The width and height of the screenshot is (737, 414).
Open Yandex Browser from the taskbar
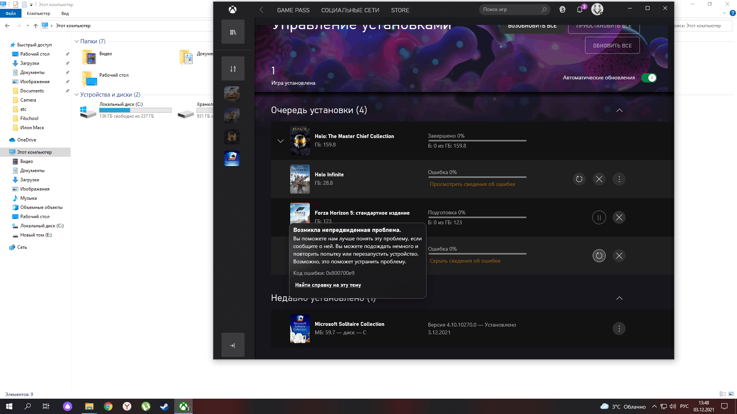point(127,406)
